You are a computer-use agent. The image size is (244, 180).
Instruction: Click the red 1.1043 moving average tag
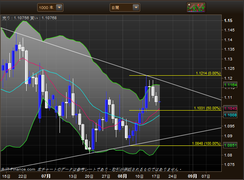(x=230, y=108)
